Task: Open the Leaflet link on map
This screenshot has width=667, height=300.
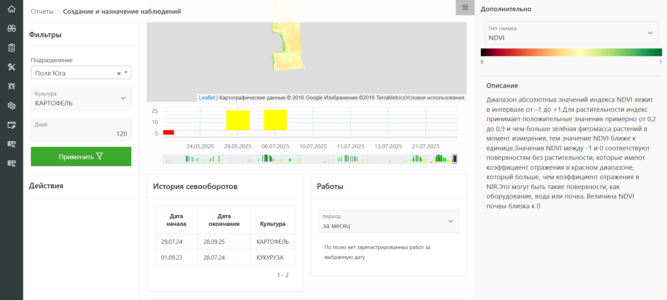Action: point(207,98)
